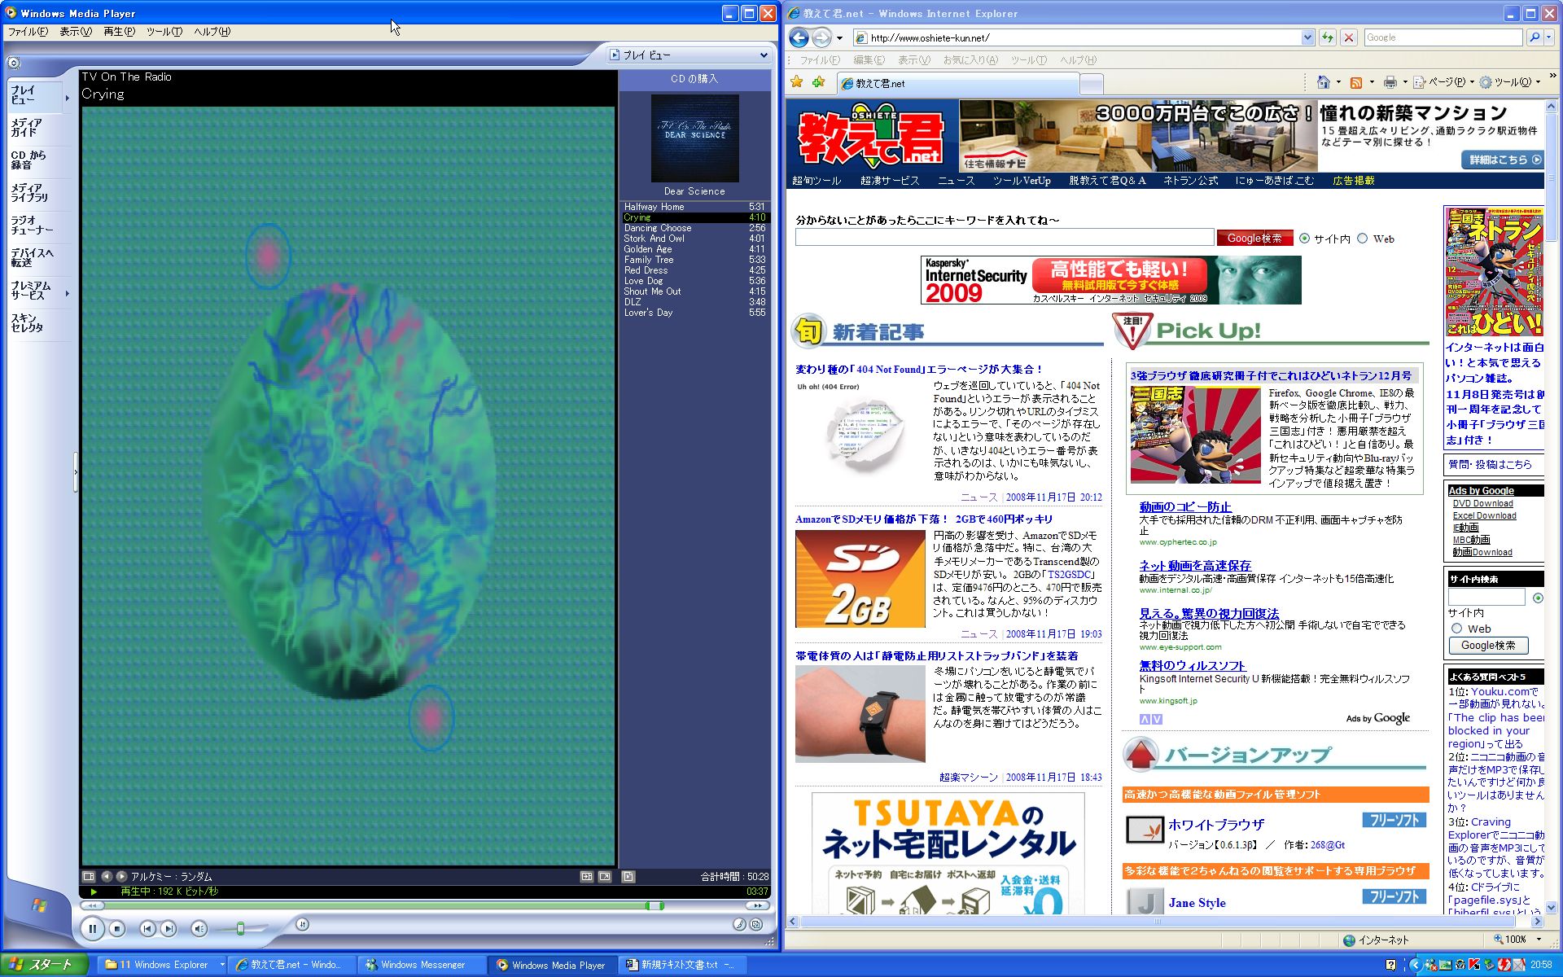Screen dimensions: 1563x977
Task: Click the empty new tab in IE
Action: [1092, 83]
